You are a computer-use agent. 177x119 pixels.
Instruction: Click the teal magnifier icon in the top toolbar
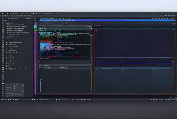coord(48,13)
